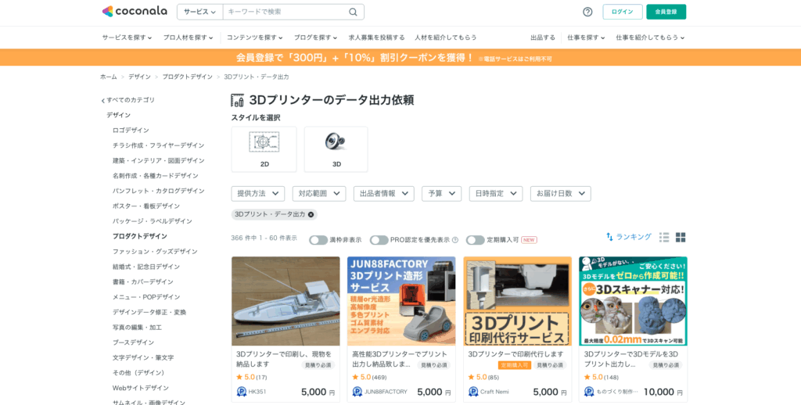
Task: Expand the 予算 filter dropdown
Action: click(441, 193)
